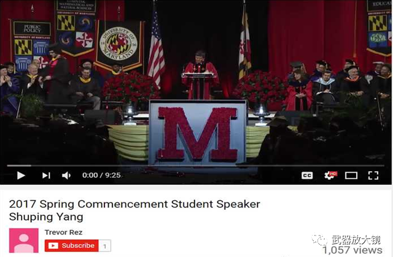Click the WeChat logo watermark
The height and width of the screenshot is (257, 393).
[319, 240]
